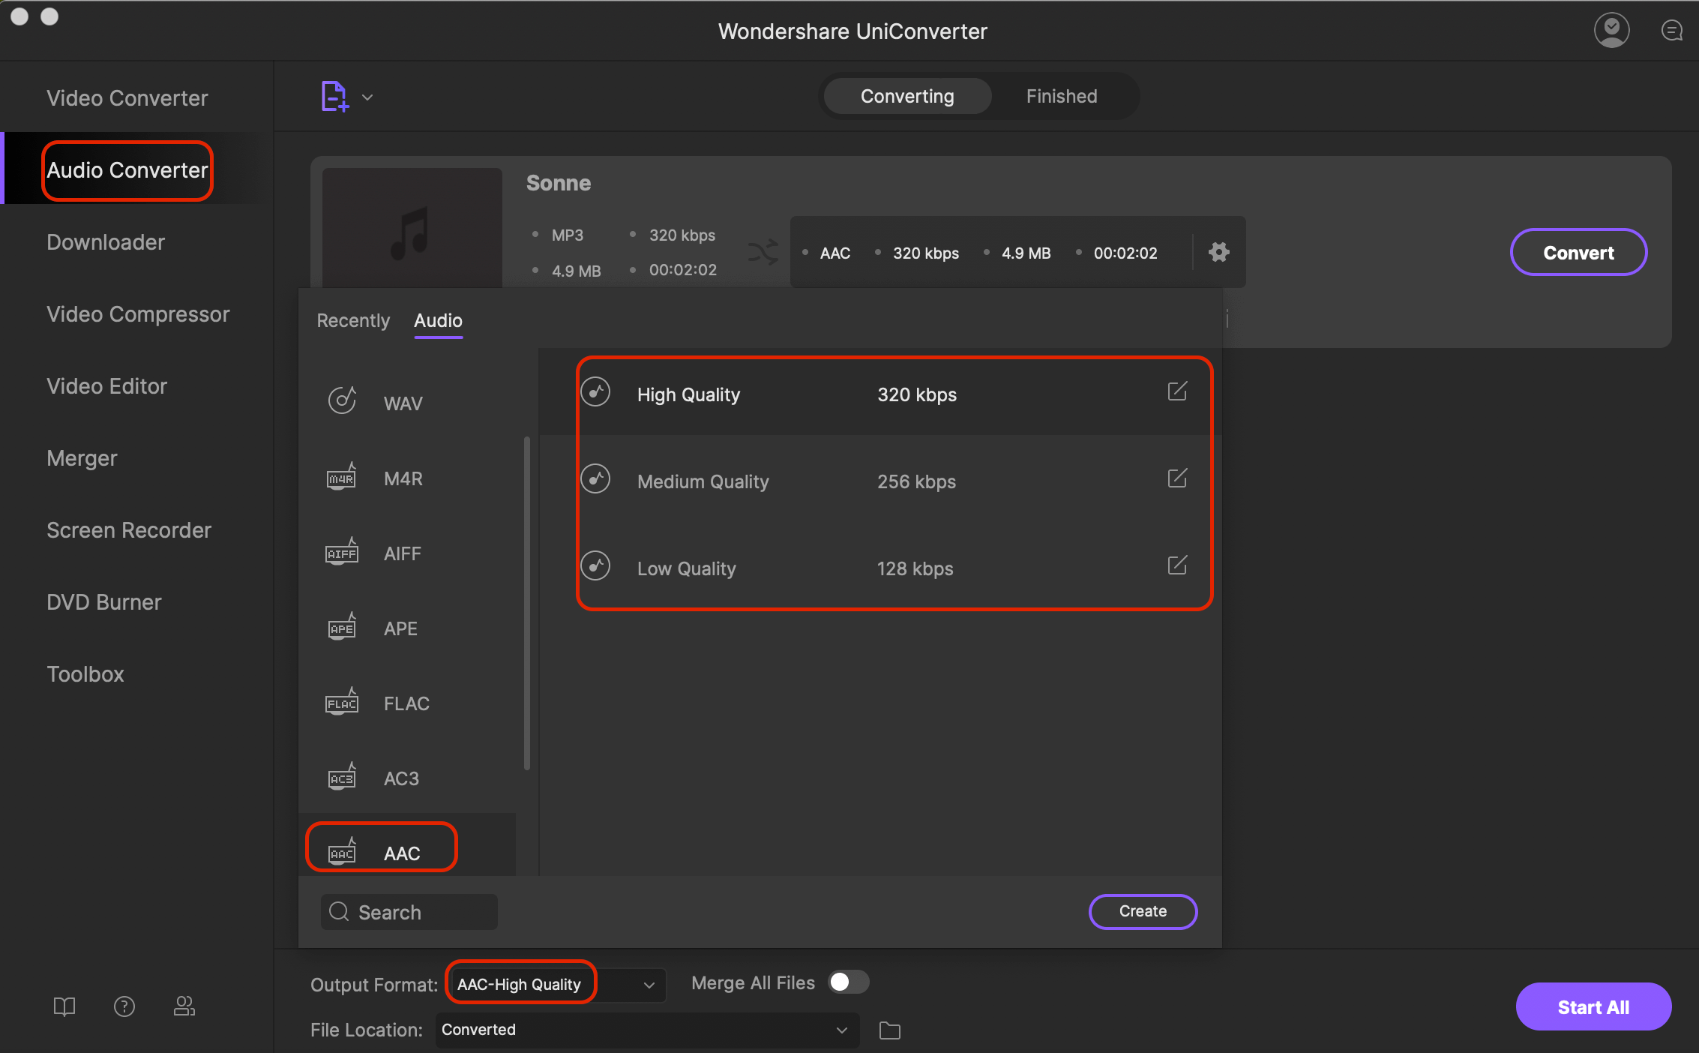1699x1053 pixels.
Task: Select the M4R audio format icon
Action: (x=342, y=477)
